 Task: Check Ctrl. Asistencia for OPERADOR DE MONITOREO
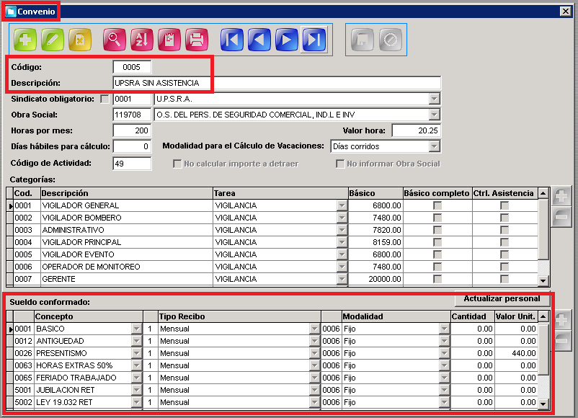pyautogui.click(x=504, y=267)
